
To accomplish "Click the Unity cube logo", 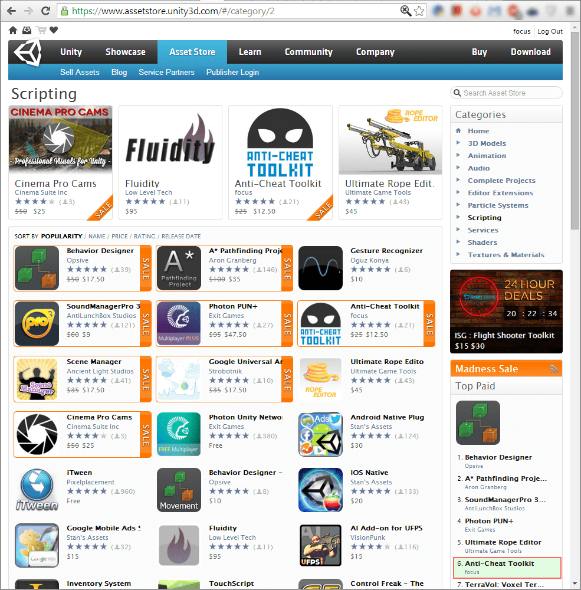I will click(28, 52).
